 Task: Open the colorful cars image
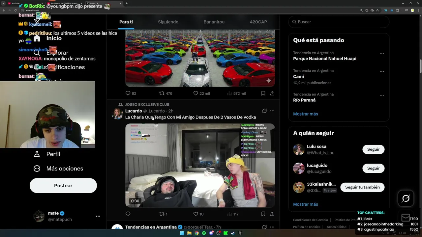200,58
